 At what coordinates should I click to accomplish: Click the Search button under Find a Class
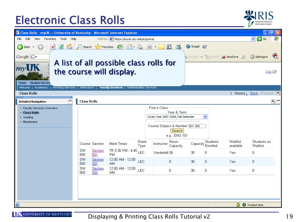(177, 131)
